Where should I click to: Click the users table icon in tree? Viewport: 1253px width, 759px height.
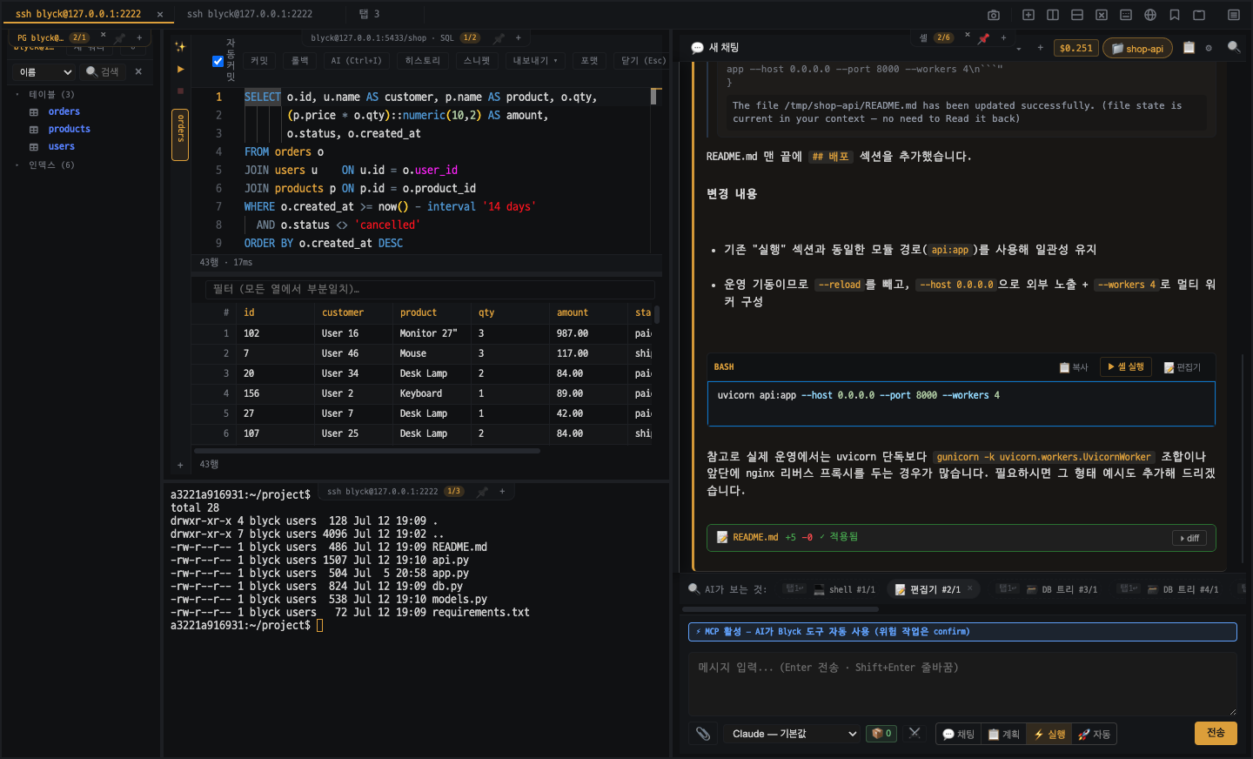pyautogui.click(x=34, y=147)
